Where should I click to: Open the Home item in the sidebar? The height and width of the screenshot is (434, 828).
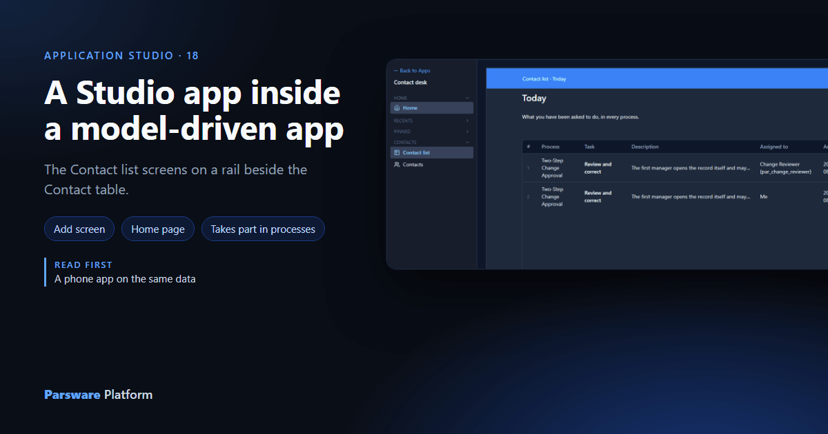tap(432, 108)
